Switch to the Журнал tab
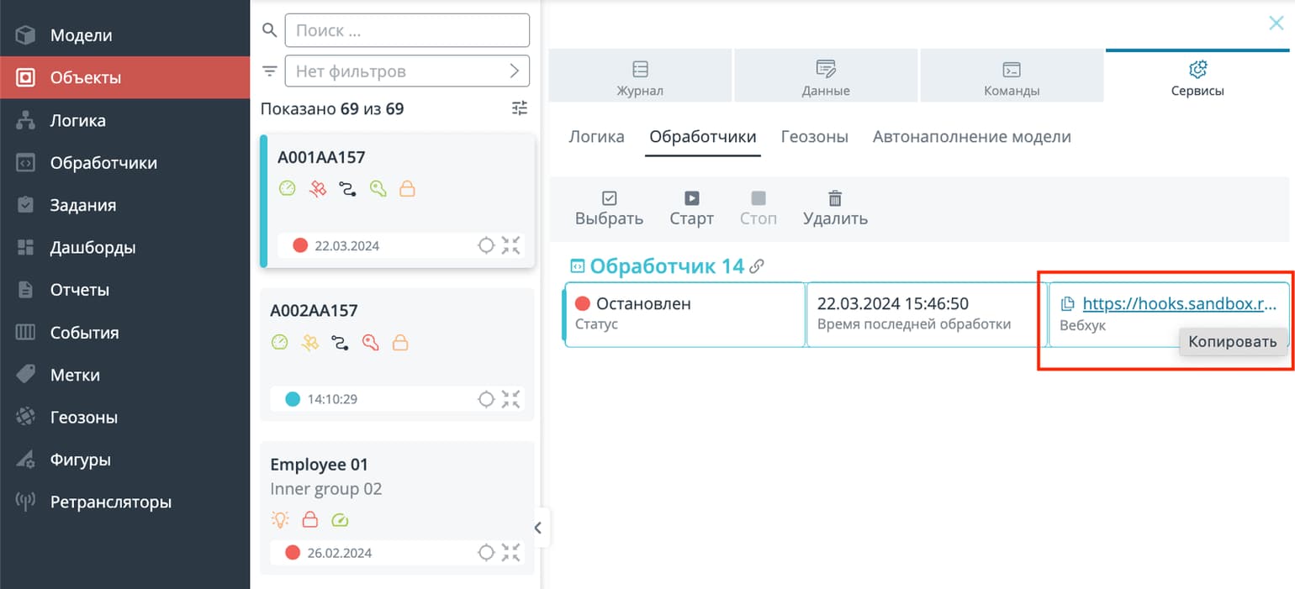 (640, 77)
